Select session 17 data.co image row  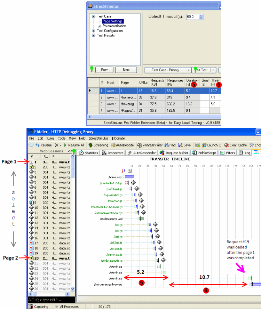coord(49,243)
